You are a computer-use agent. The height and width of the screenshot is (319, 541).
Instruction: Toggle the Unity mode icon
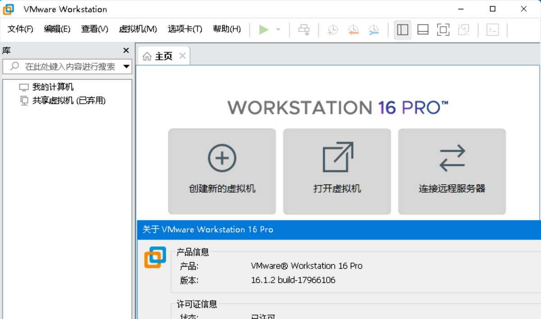463,30
